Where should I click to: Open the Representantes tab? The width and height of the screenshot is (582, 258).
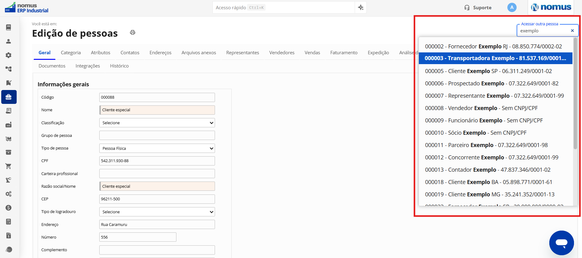[242, 53]
